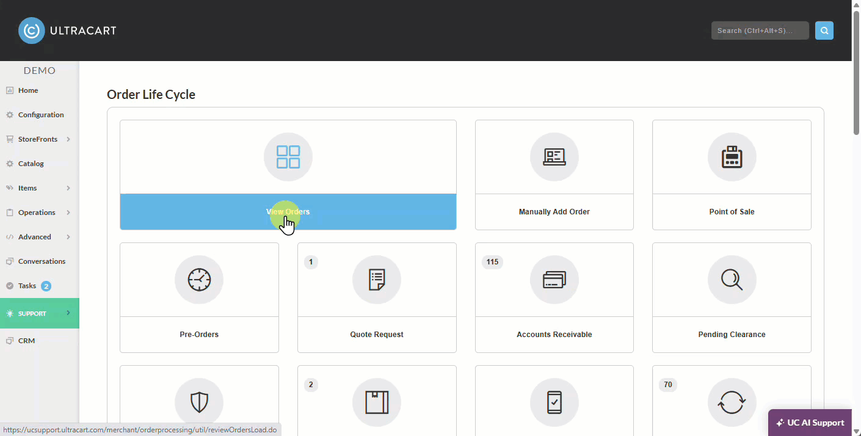Expand the Operations chevron arrow

68,213
